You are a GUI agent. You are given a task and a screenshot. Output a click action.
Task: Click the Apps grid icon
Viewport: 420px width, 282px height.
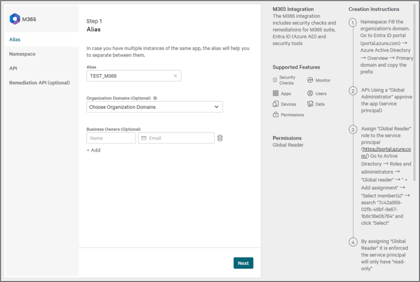(276, 93)
